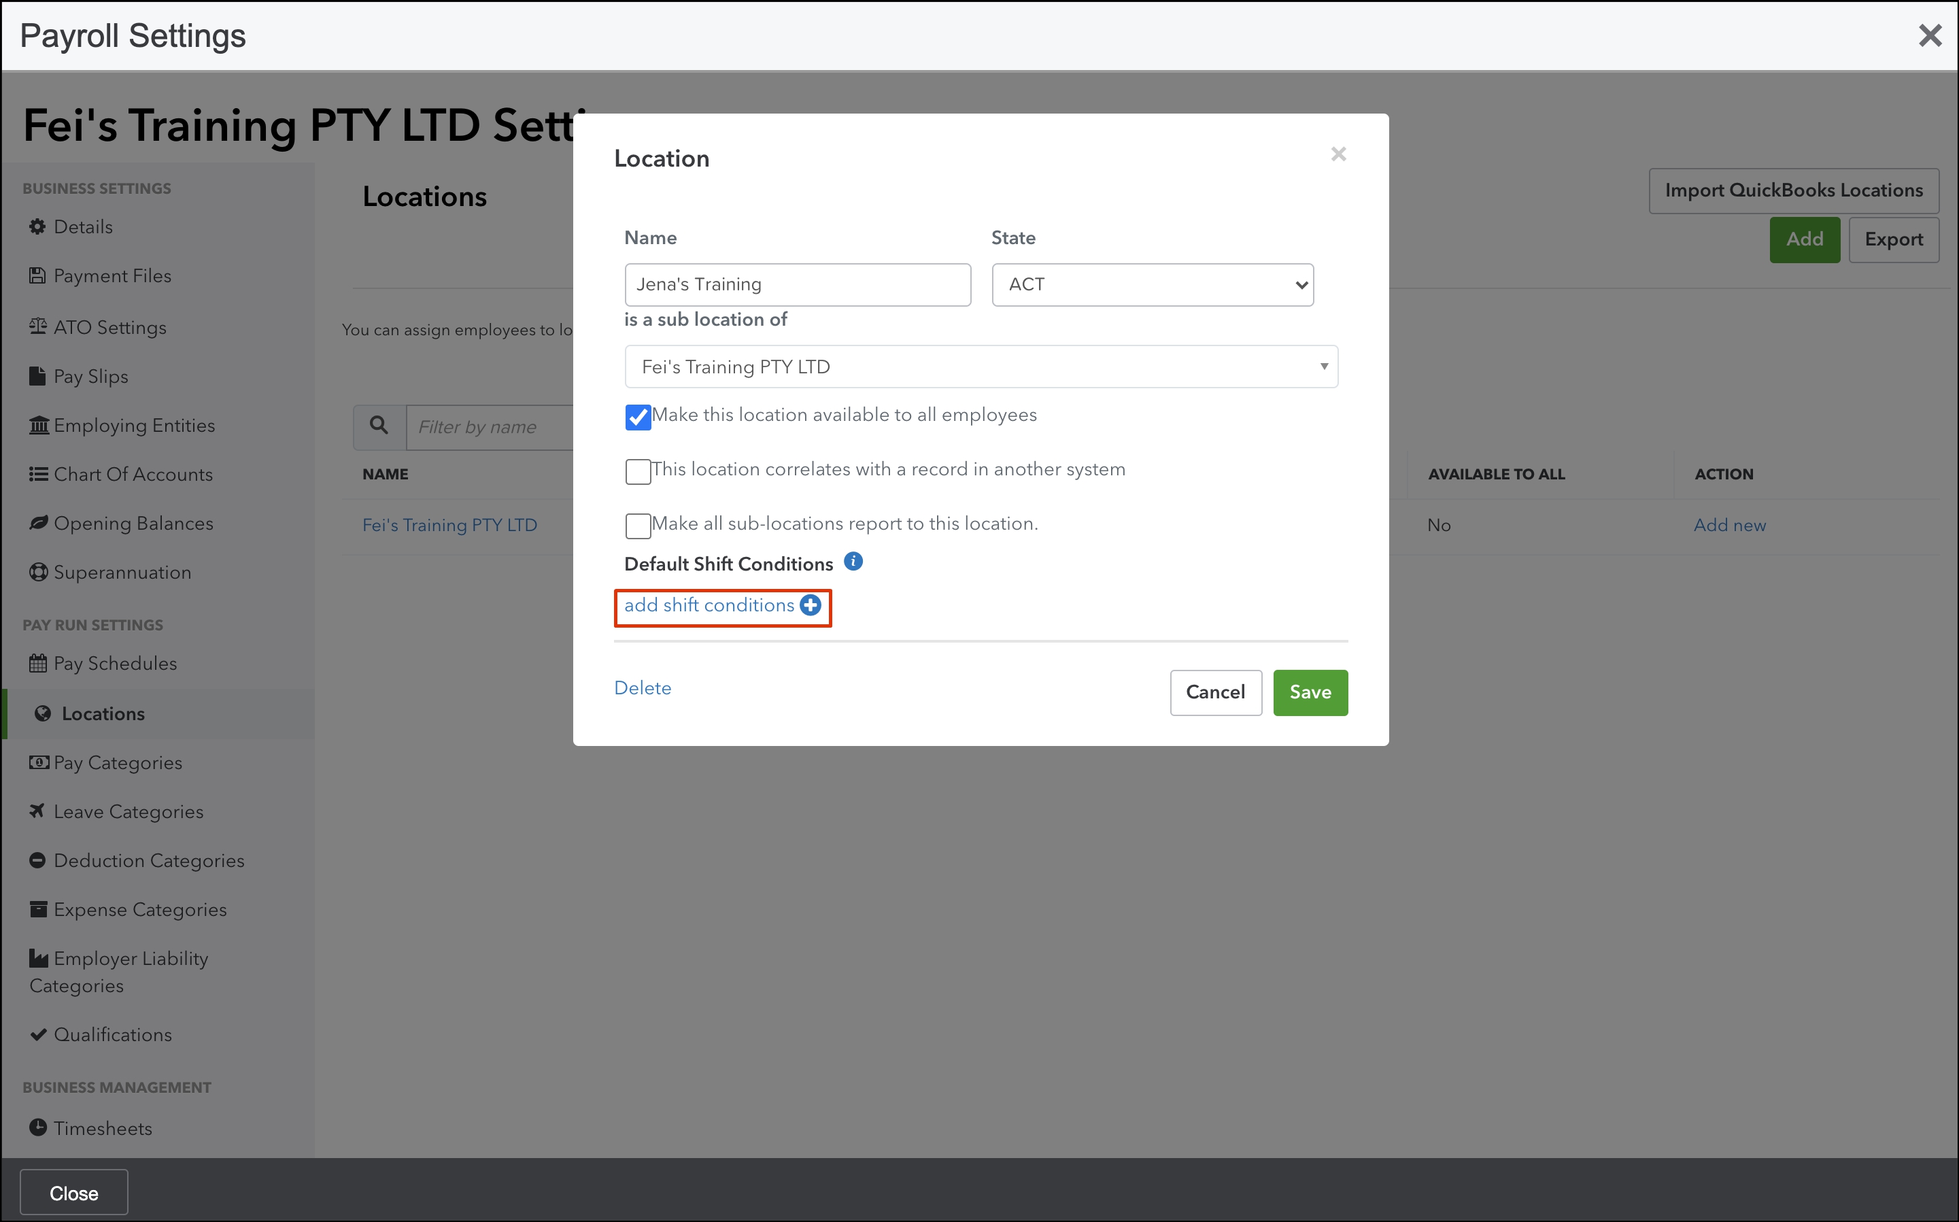
Task: Open Chart Of Accounts in the sidebar
Action: (x=133, y=475)
